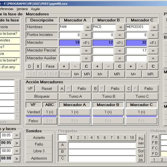Click the Fallo button for Marcador C
Image resolution: width=167 pixels, height=167 pixels.
click(149, 89)
